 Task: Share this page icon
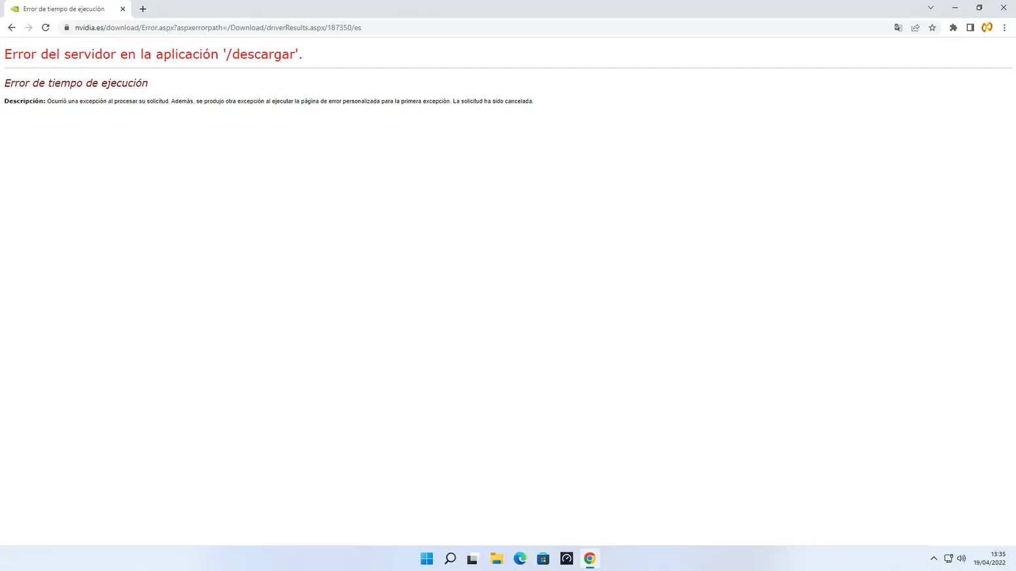[x=915, y=27]
